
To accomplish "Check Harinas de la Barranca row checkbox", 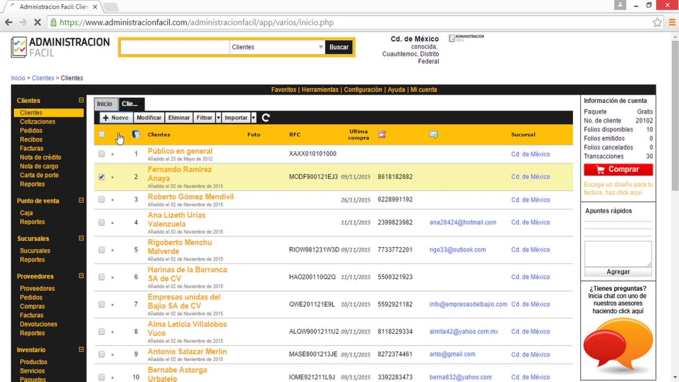I will pyautogui.click(x=101, y=277).
